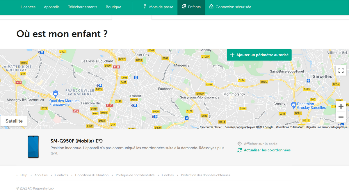The image size is (349, 196).
Task: Click Afficher sur la carte
Action: coord(261,144)
